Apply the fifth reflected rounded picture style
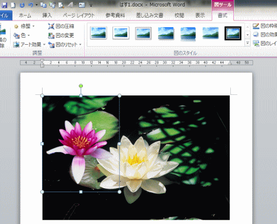 (x=188, y=34)
